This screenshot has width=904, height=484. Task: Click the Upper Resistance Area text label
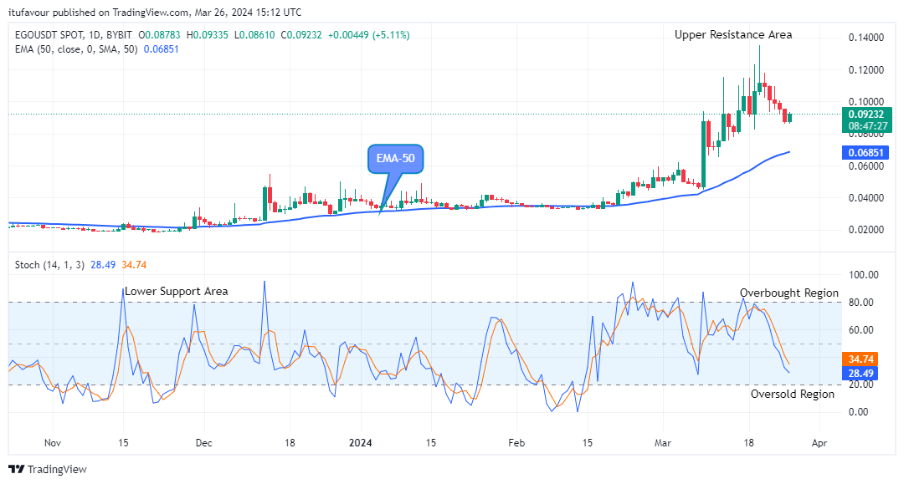(733, 34)
